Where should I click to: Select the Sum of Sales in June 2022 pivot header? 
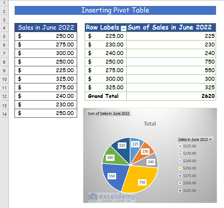click(x=171, y=28)
